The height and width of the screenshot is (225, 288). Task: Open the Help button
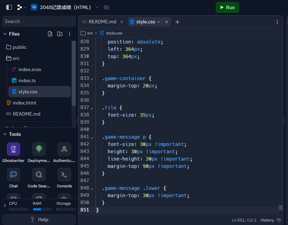coord(39,219)
